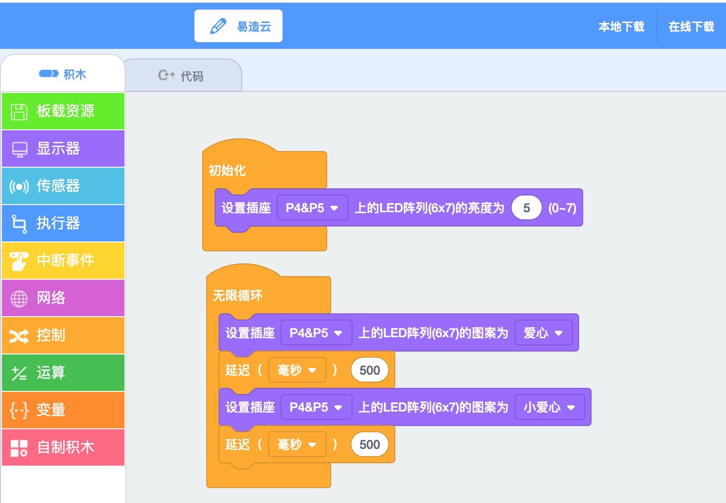The width and height of the screenshot is (726, 503).
Task: Open the 自制积木 custom blocks icon
Action: click(x=19, y=448)
